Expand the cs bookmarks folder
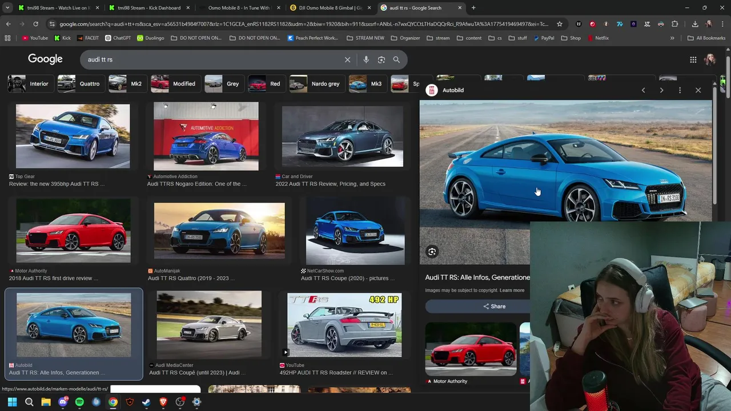 [x=495, y=38]
